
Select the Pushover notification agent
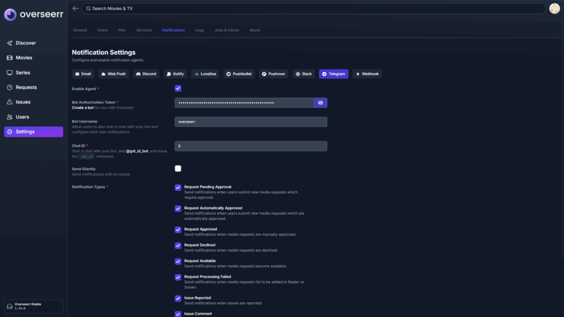[x=273, y=74]
